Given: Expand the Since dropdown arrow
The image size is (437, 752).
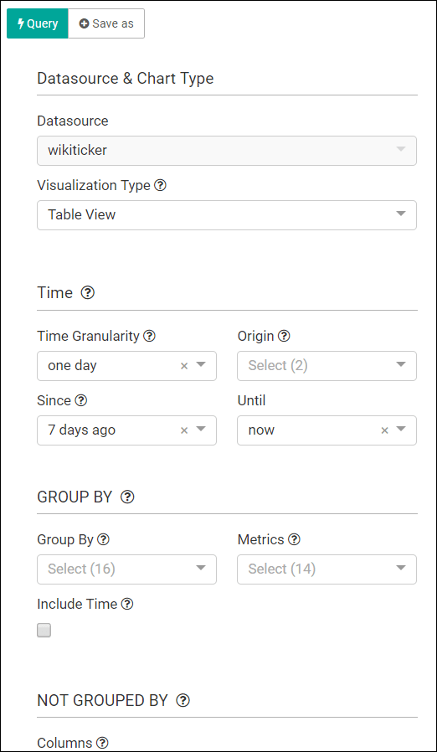Looking at the screenshot, I should [201, 430].
